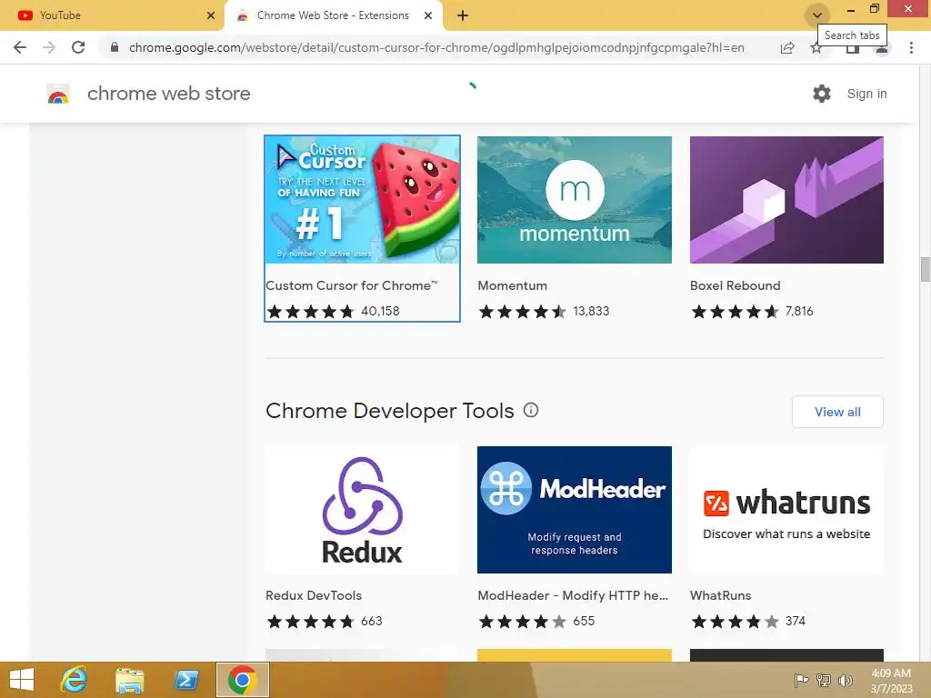
Task: Open Internet Explorer from taskbar
Action: click(x=75, y=680)
